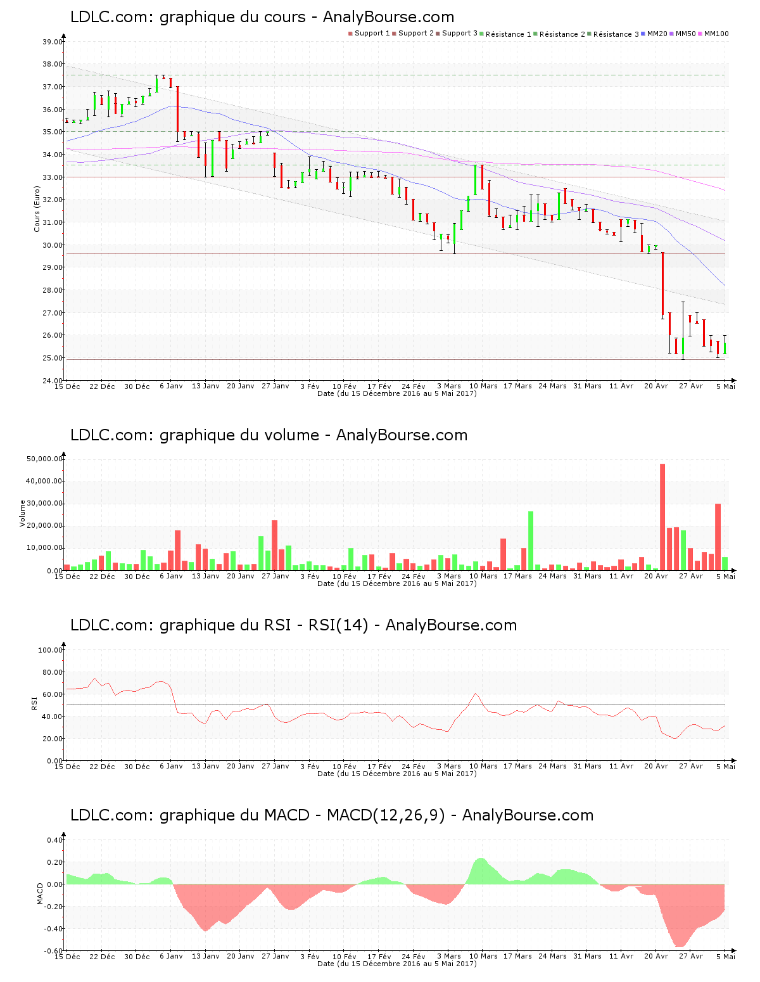Click the 'graphique du RSI - RSI(14)' title

tap(293, 625)
